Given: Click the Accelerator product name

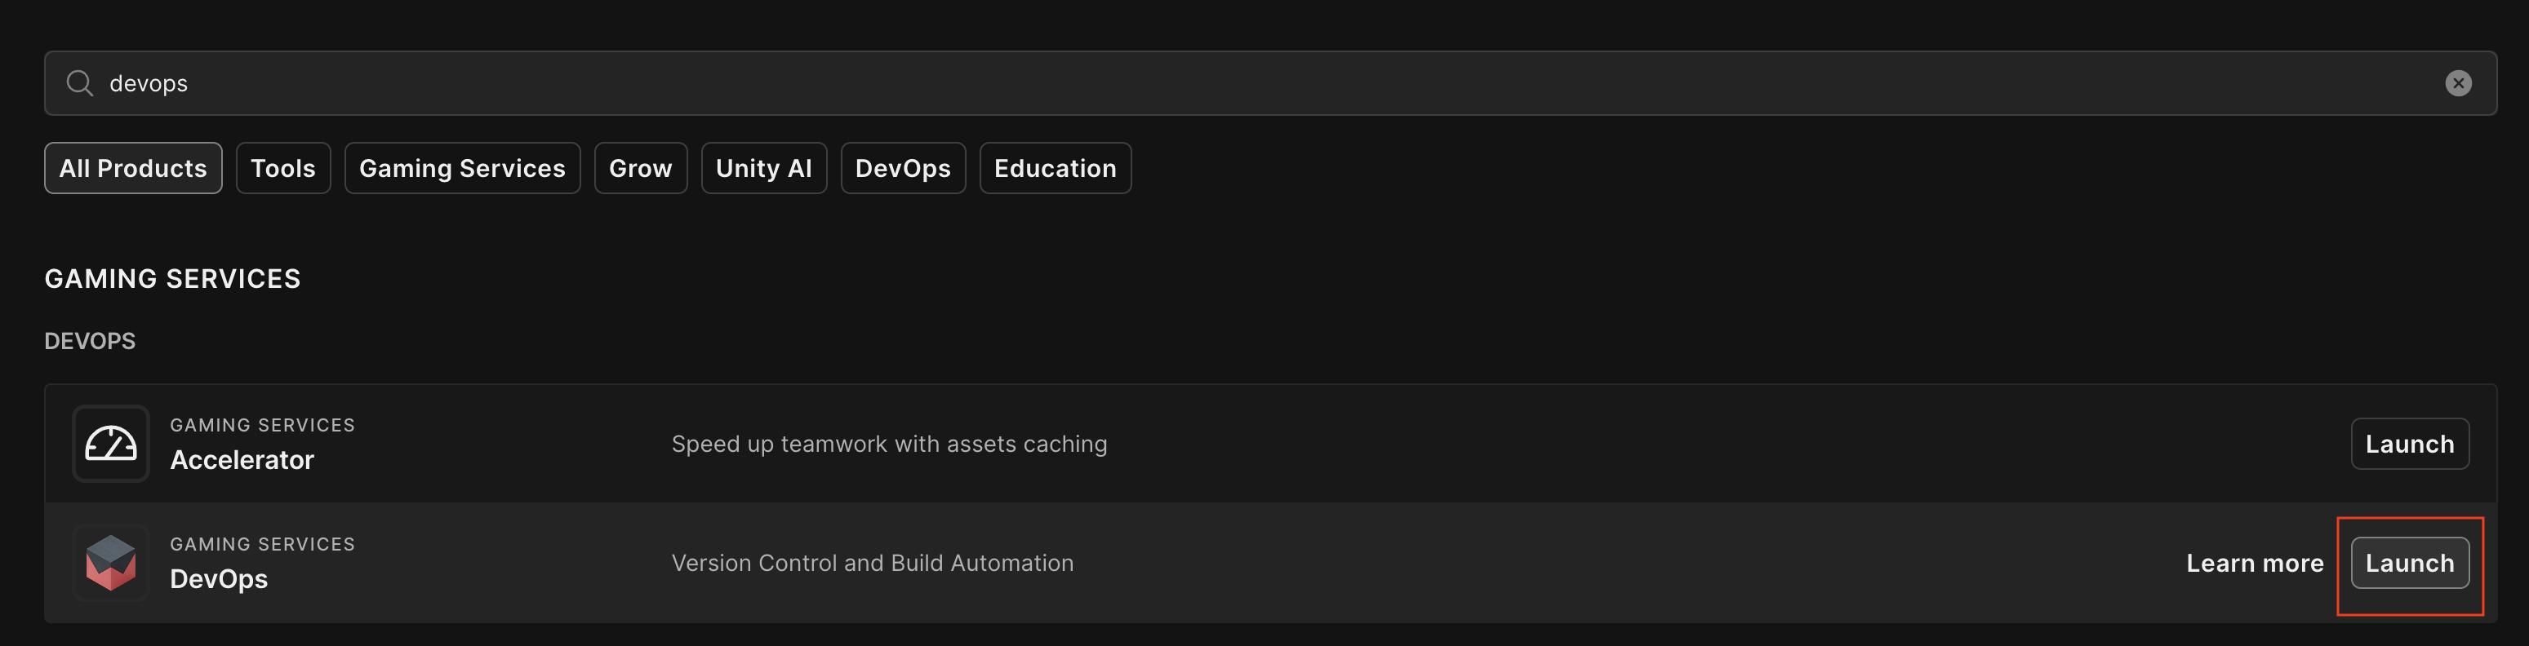Looking at the screenshot, I should [x=242, y=460].
